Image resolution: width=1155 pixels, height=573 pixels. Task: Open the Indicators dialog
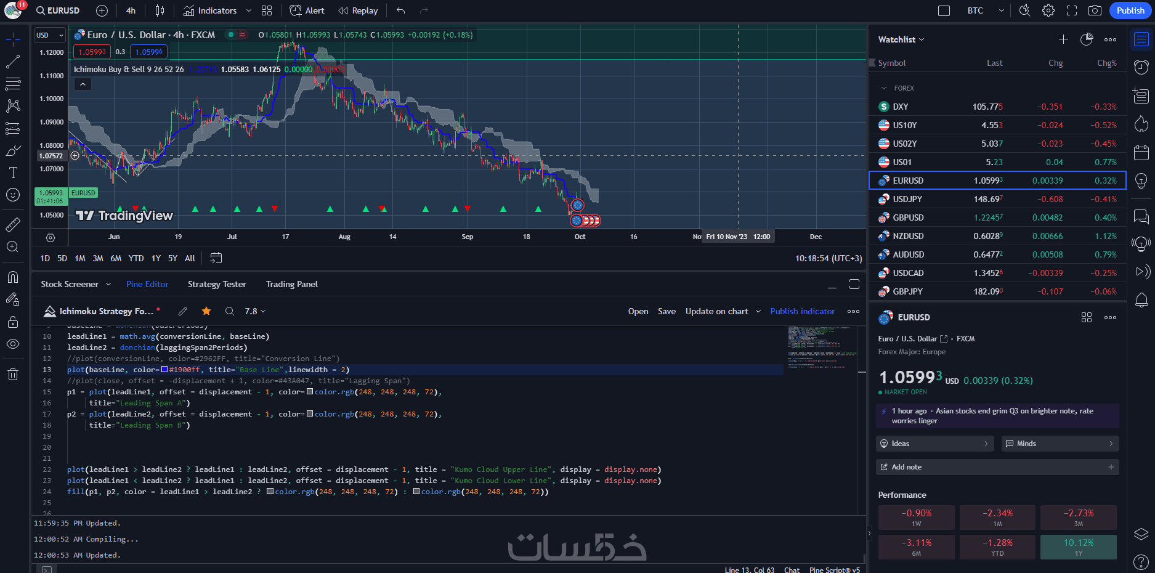210,10
